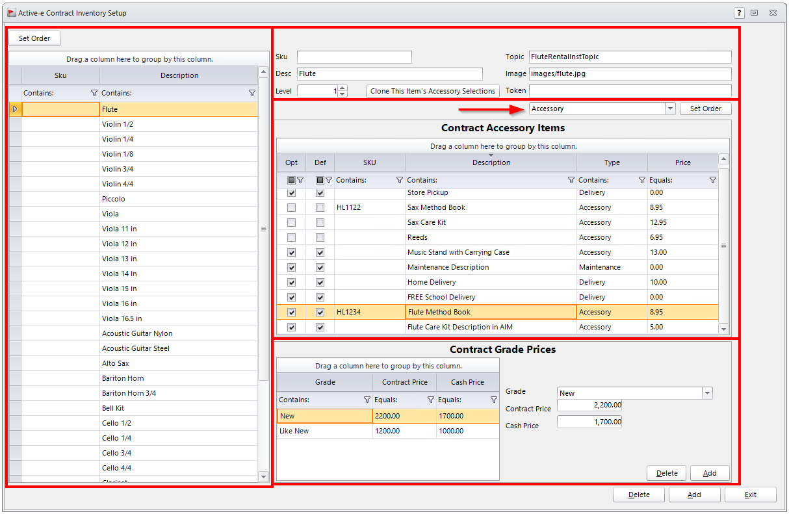Click Set Order button beside the Accessory dropdown

click(706, 109)
